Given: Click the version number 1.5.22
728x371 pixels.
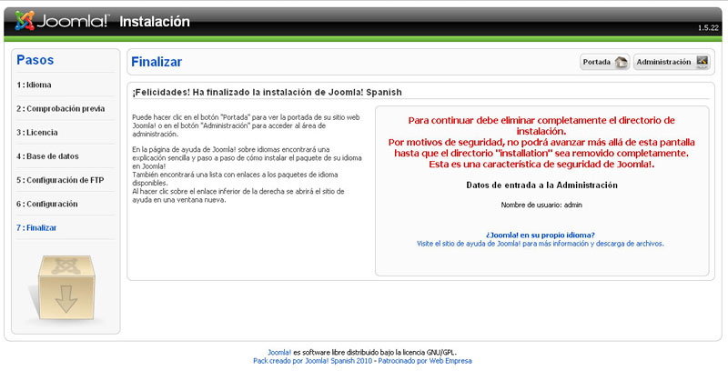Looking at the screenshot, I should (x=709, y=29).
